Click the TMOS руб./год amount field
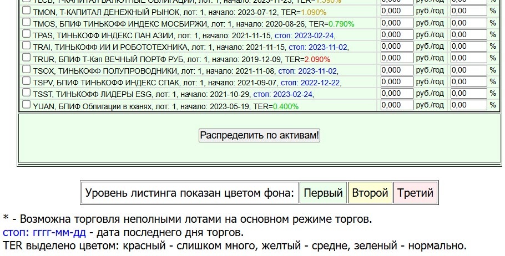Screen dimensions: 505x256 pos(397,23)
